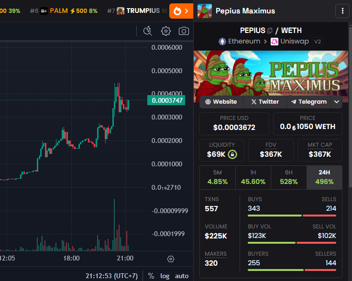The height and width of the screenshot is (281, 352).
Task: Click the Uniswap DEX link
Action: pyautogui.click(x=290, y=42)
